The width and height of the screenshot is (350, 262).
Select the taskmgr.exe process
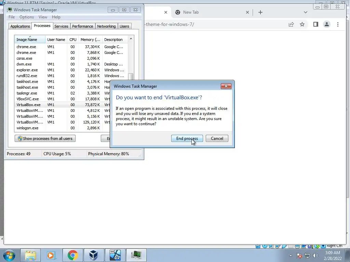point(63,93)
